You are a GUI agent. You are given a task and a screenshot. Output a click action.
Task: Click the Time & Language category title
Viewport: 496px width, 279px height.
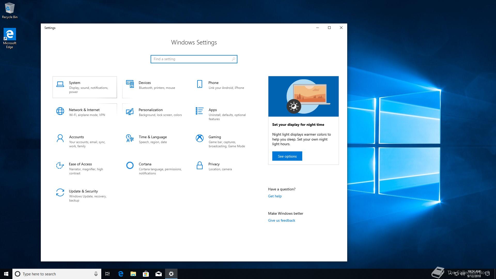[153, 137]
